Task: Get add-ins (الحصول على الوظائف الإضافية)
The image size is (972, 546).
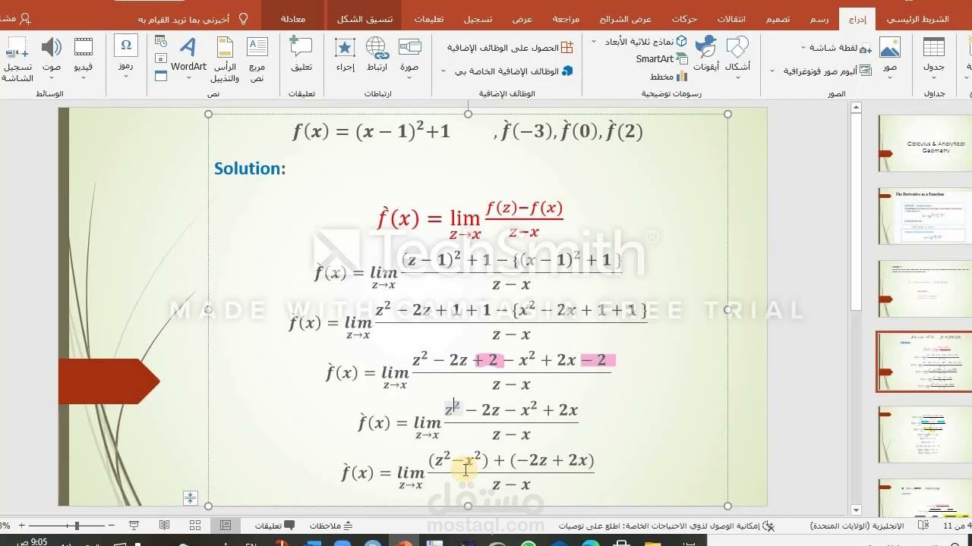Action: click(x=510, y=48)
